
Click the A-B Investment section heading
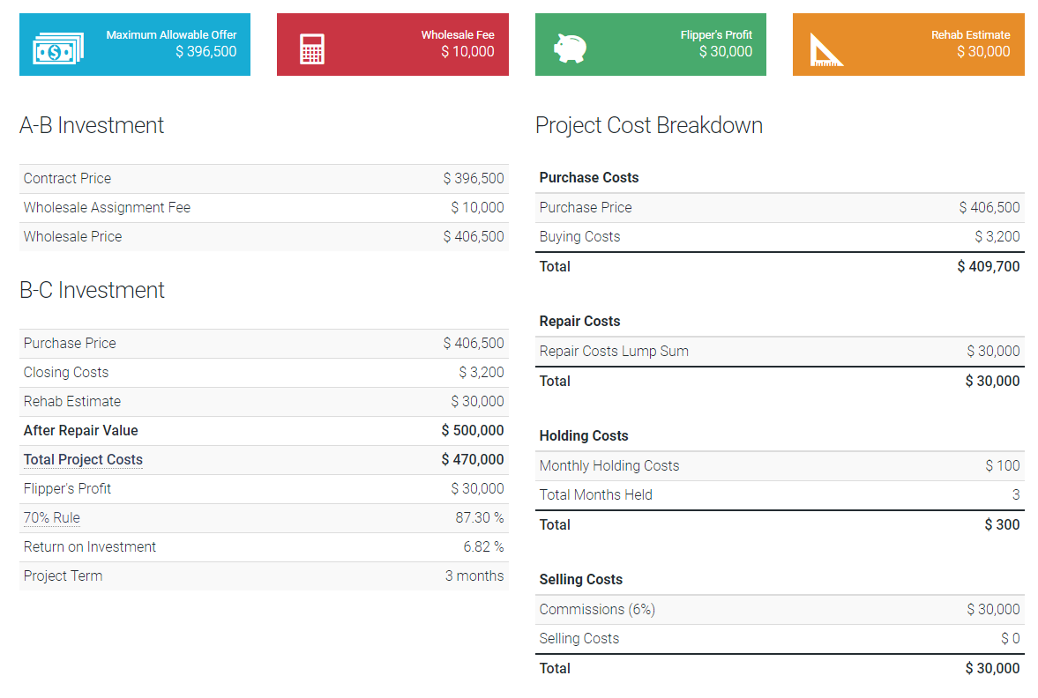tap(92, 126)
